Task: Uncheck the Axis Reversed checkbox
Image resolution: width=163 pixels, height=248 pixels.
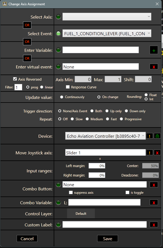Action: click(15, 79)
